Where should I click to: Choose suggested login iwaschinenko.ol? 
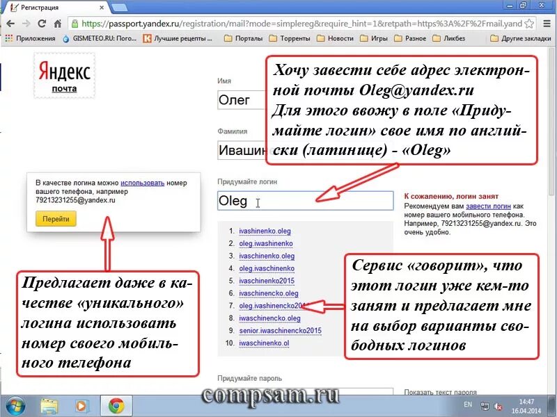pyautogui.click(x=264, y=343)
